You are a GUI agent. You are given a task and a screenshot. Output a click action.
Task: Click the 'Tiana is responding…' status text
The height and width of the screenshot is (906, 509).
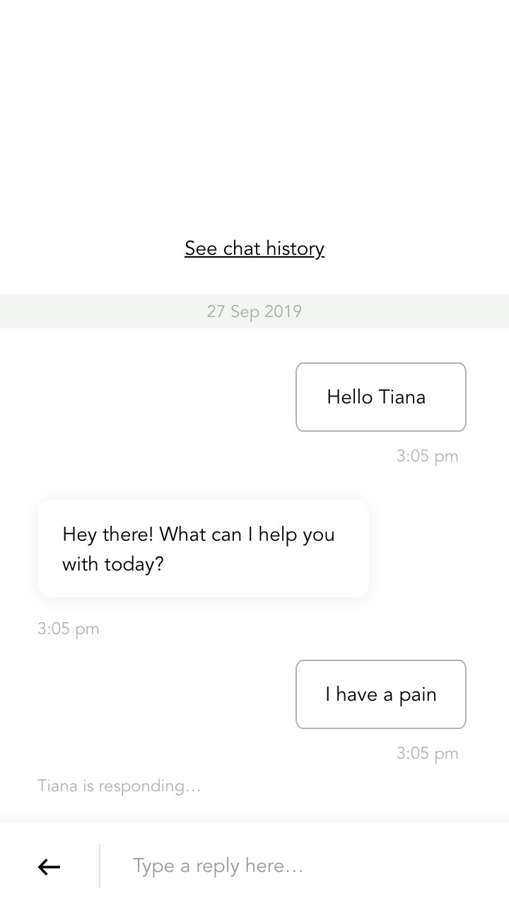pyautogui.click(x=119, y=786)
